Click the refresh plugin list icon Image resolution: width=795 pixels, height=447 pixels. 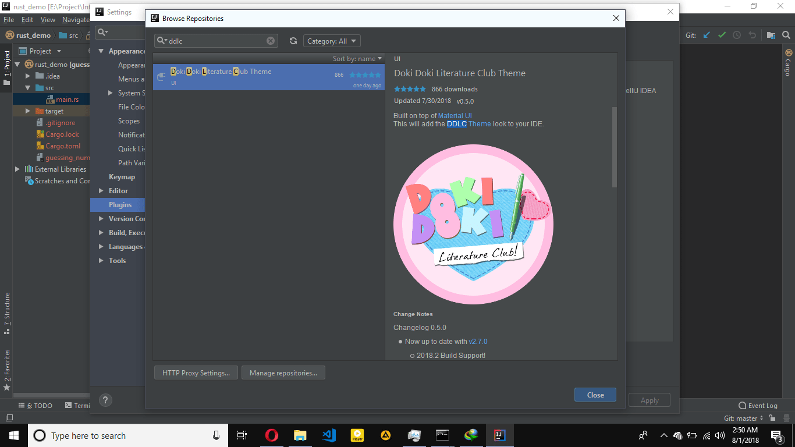point(293,41)
